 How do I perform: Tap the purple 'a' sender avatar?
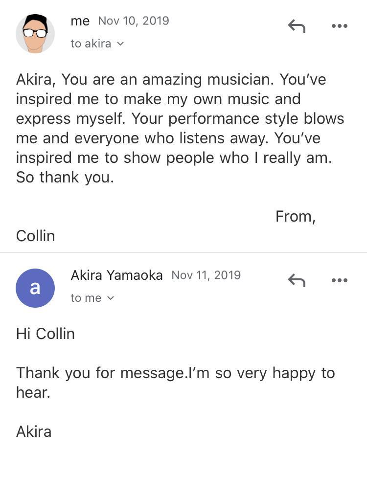tap(35, 288)
